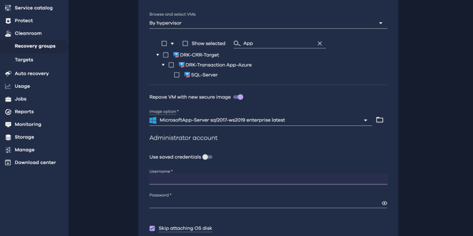
Task: Click the Usage chart icon
Action: point(8,87)
